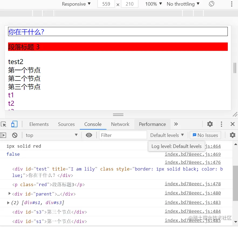This screenshot has height=227, width=238.
Task: Click the viewport width field 559
Action: (x=106, y=4)
